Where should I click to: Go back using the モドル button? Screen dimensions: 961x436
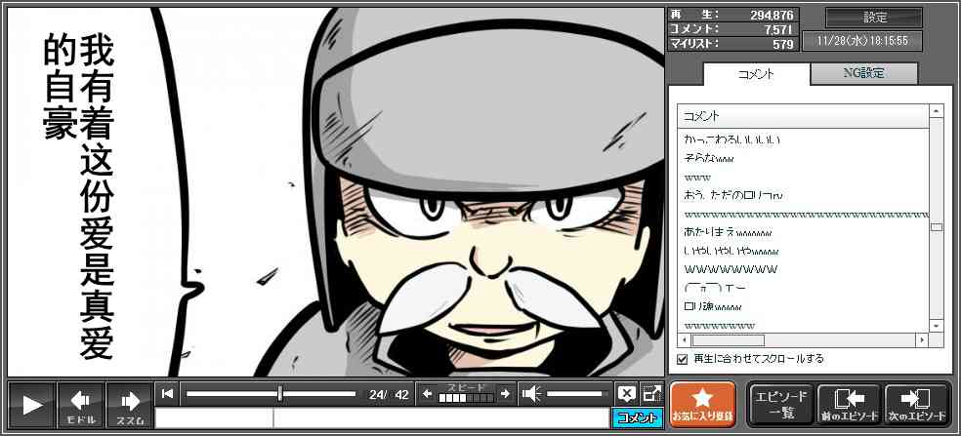click(80, 405)
